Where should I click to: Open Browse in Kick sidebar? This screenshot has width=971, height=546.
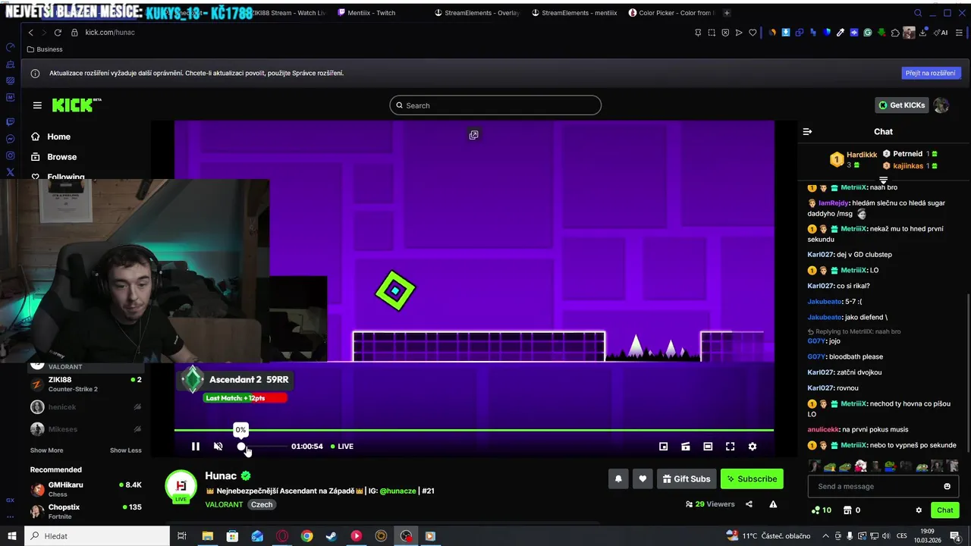[x=54, y=157]
